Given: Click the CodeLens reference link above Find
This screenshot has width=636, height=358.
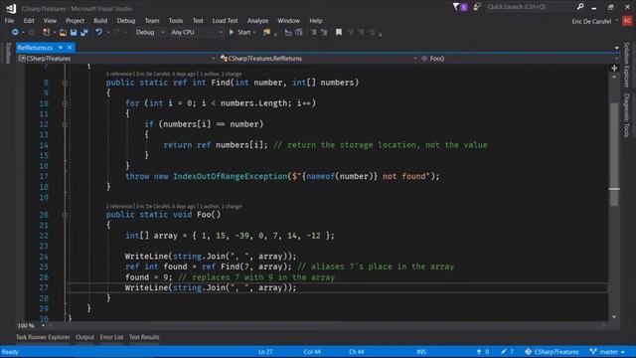Looking at the screenshot, I should 118,74.
